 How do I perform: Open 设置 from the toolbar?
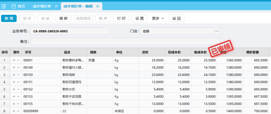click(140, 18)
